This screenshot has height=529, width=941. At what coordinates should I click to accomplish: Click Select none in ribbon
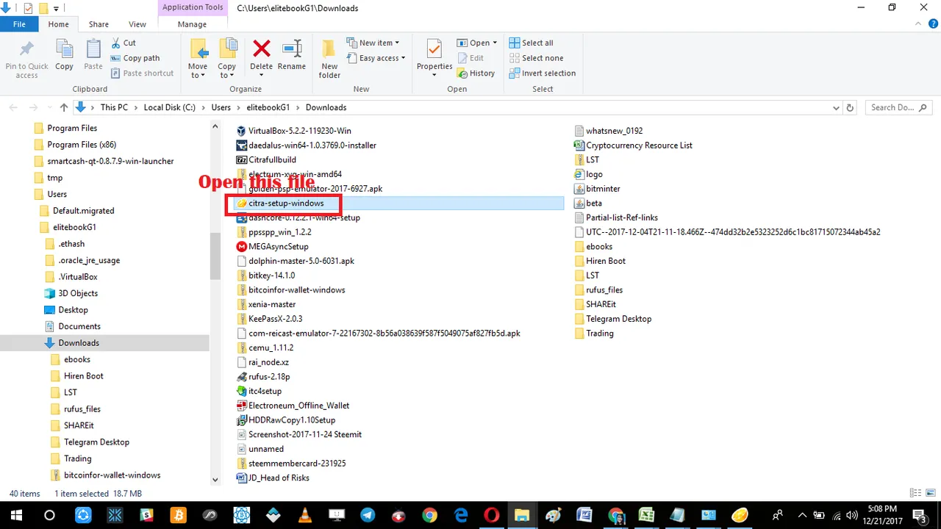[536, 58]
